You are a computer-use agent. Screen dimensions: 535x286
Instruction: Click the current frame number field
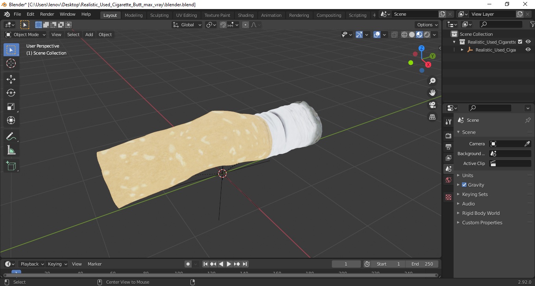tap(346, 264)
